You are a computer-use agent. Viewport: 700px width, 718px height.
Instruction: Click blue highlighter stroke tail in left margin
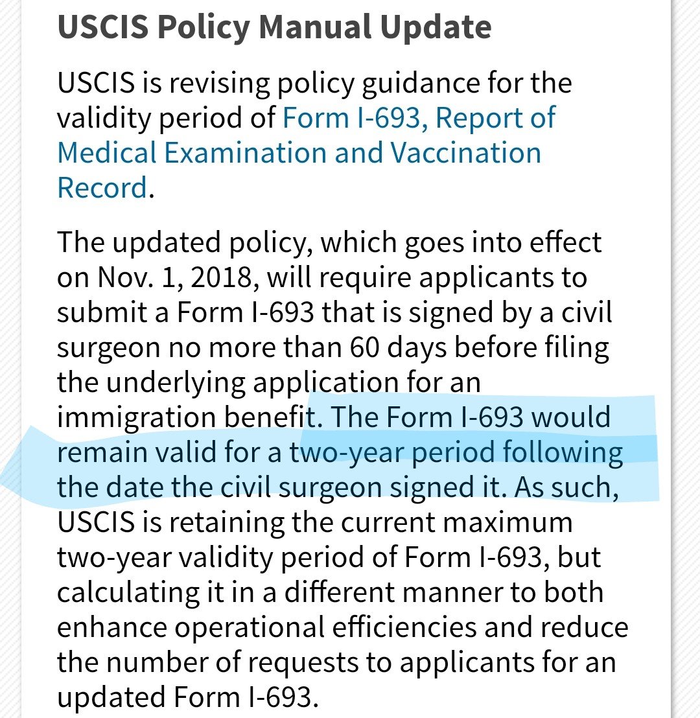point(27,467)
